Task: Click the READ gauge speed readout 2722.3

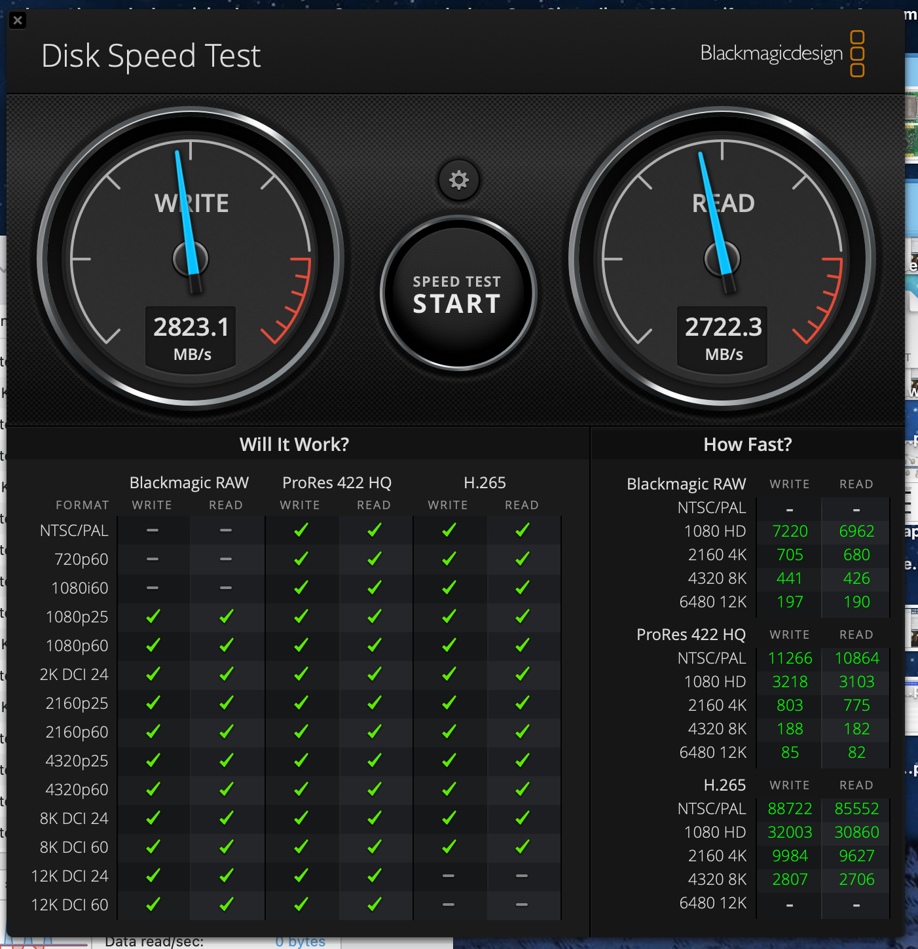Action: pyautogui.click(x=724, y=327)
